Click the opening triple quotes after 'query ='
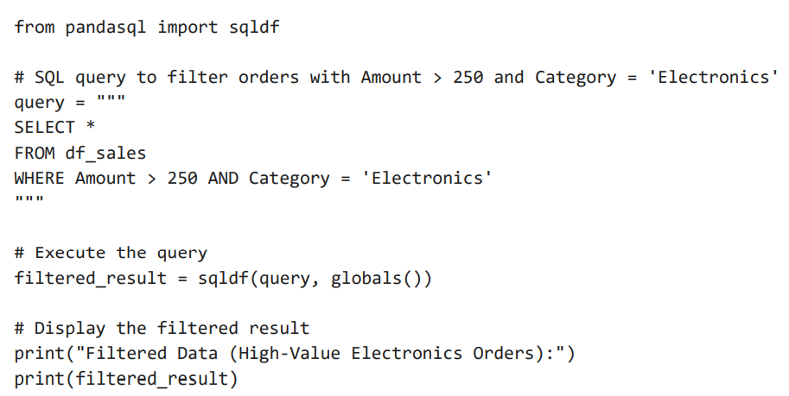Screen dimensions: 789x396 coord(111,99)
